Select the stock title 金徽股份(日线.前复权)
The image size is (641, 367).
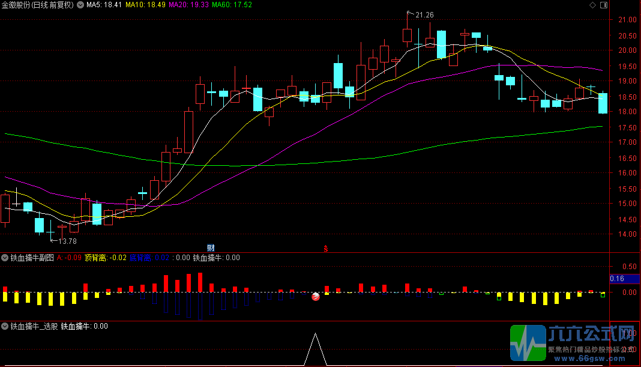[38, 5]
